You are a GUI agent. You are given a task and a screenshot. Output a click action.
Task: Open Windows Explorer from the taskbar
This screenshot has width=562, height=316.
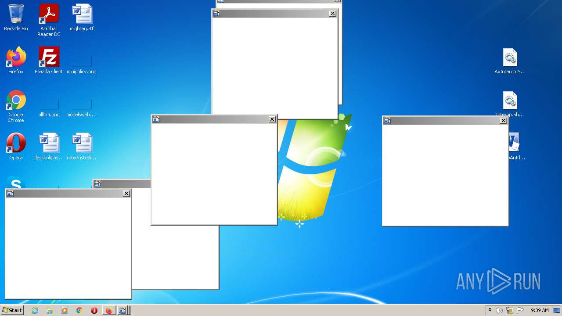tap(50, 310)
